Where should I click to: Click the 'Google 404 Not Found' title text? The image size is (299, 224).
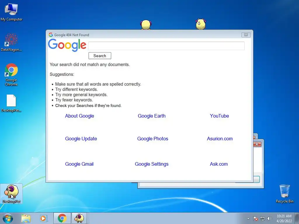(x=72, y=35)
